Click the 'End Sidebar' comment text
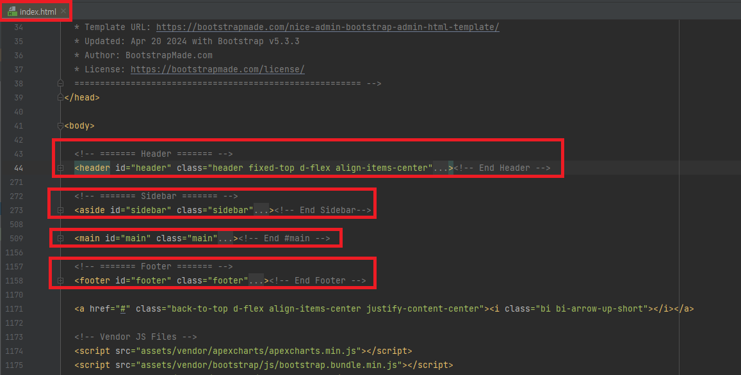 coord(323,210)
